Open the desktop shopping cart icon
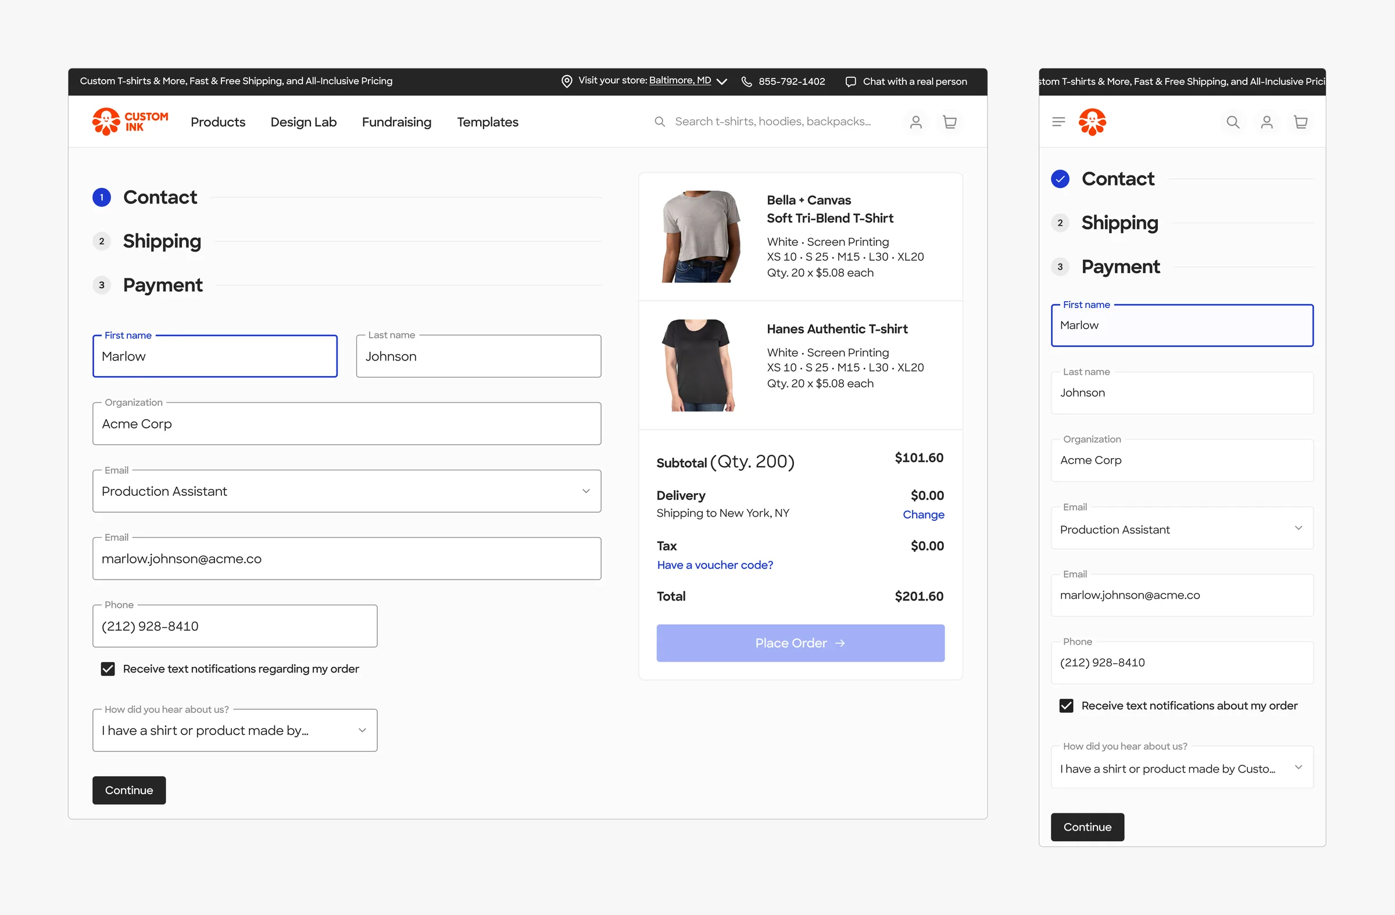This screenshot has width=1395, height=915. (x=950, y=122)
